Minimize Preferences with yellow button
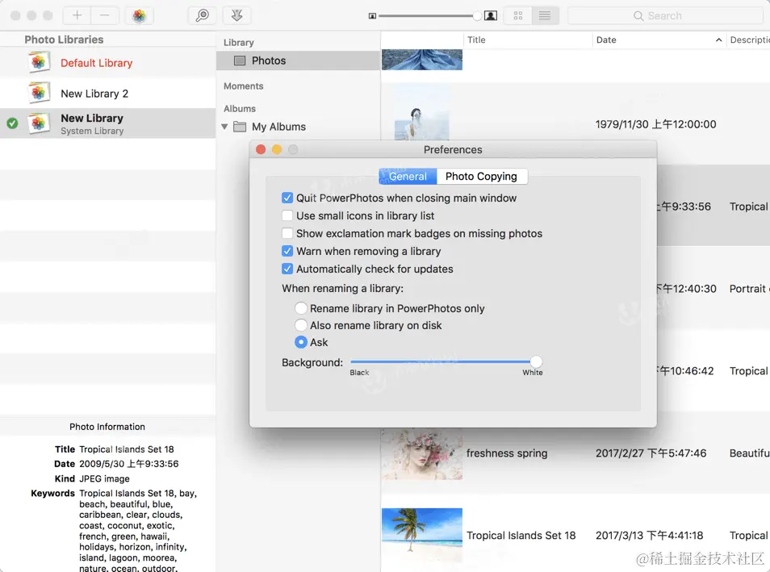Viewport: 770px width, 572px height. pyautogui.click(x=277, y=149)
